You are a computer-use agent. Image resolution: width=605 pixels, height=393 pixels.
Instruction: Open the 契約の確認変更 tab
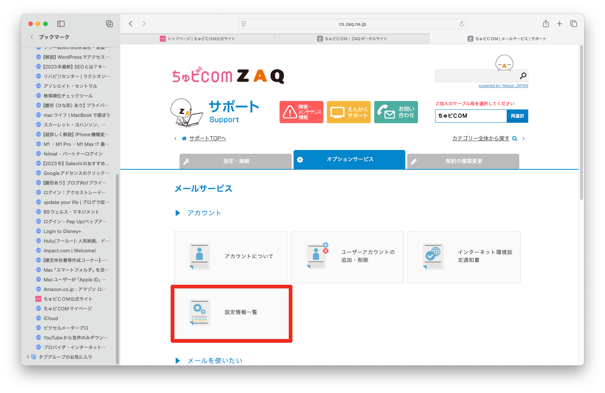[x=463, y=161]
